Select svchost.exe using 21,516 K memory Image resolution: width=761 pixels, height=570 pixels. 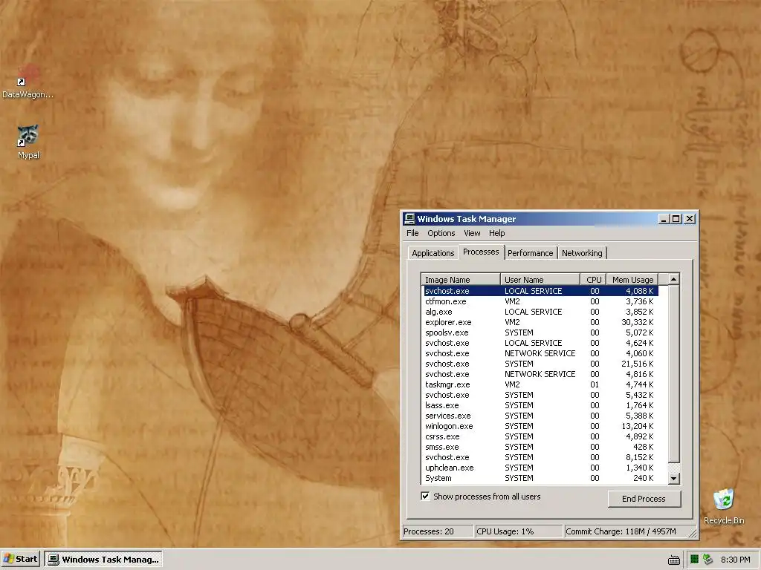(x=540, y=364)
